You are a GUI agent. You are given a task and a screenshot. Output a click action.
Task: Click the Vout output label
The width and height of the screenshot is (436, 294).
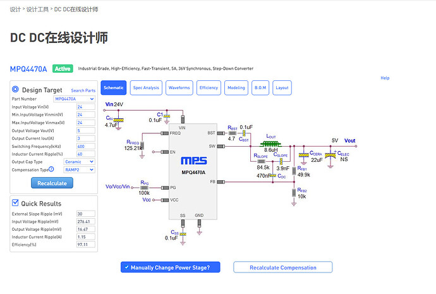tap(350, 140)
